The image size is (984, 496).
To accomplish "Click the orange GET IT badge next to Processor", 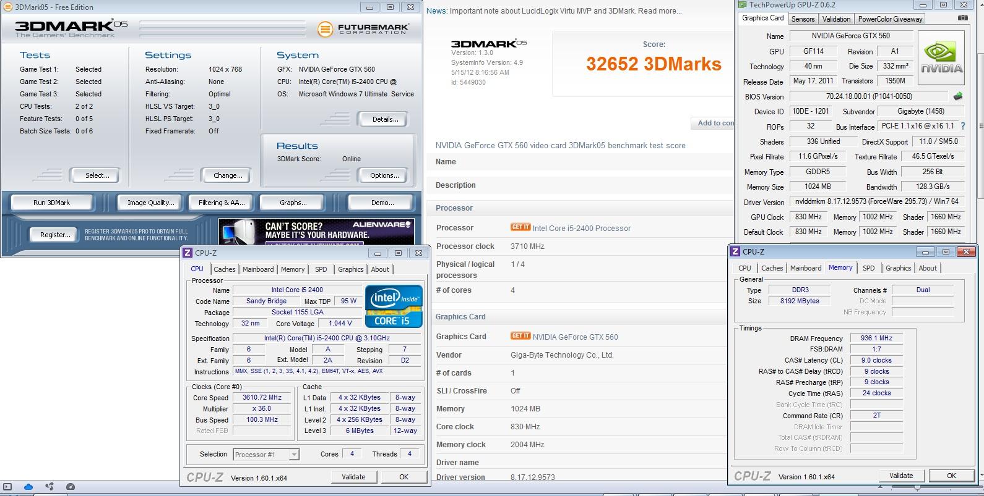I will click(x=520, y=227).
